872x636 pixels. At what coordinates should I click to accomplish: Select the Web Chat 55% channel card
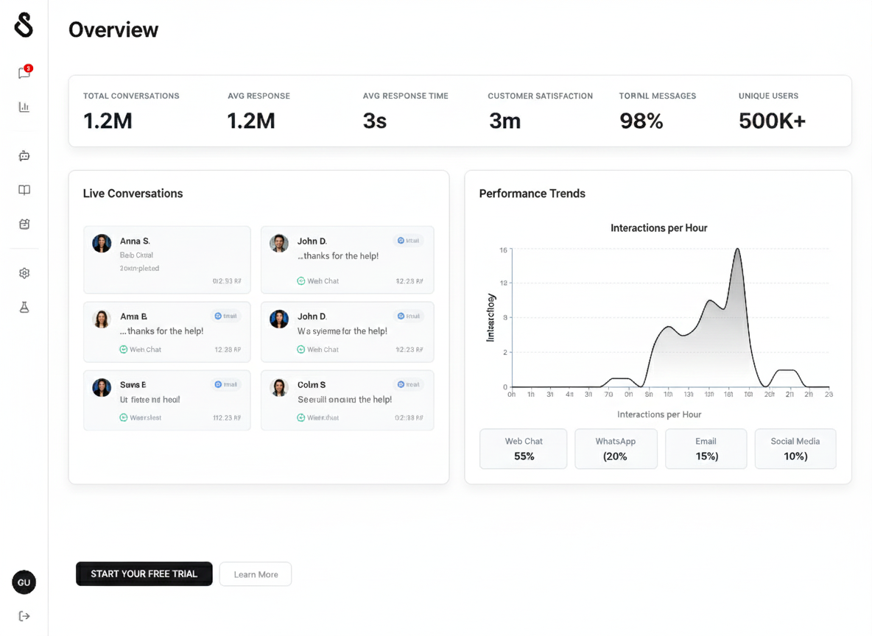coord(523,448)
